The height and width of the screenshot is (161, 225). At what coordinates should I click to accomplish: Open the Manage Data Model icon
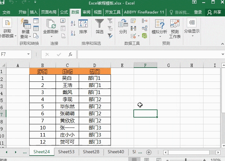coord(145,36)
